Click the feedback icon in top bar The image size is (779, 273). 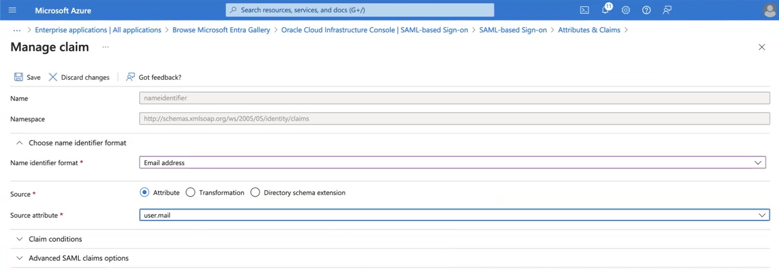(x=667, y=10)
